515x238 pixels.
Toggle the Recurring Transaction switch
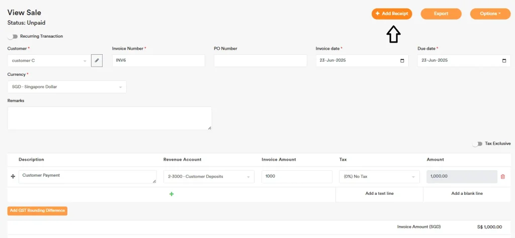click(13, 36)
